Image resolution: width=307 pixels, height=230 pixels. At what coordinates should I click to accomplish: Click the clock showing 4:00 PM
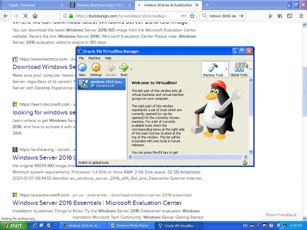pos(296,226)
